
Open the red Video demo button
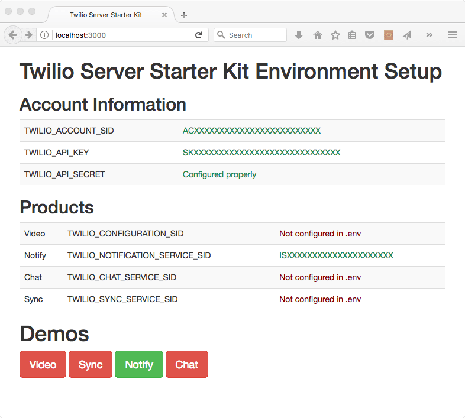point(43,364)
